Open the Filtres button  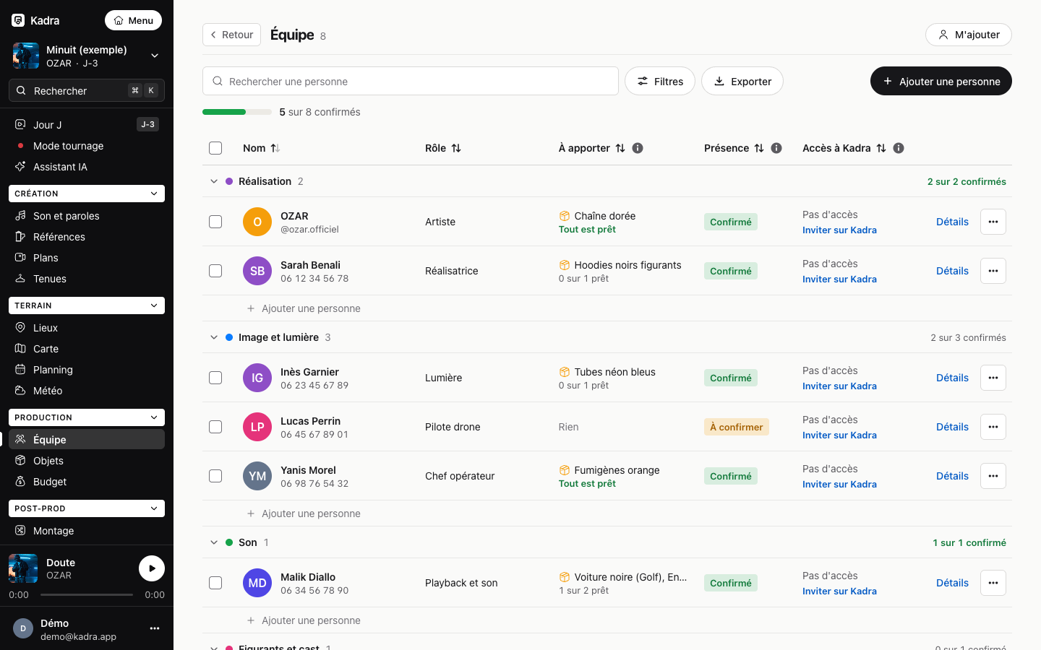pyautogui.click(x=660, y=81)
